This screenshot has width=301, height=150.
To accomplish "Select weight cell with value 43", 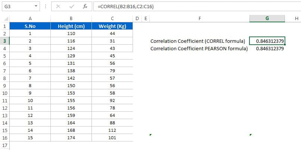I will pos(112,48).
